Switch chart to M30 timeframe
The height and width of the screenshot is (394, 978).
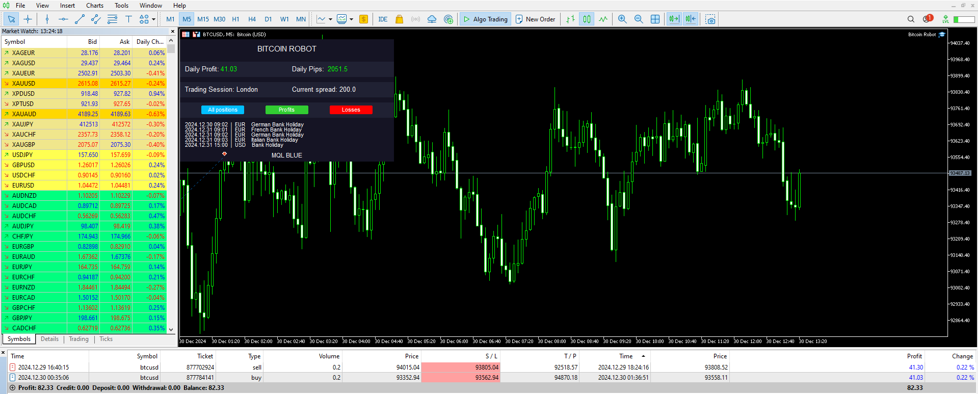click(220, 19)
